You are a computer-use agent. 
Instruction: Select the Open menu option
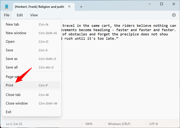click(10, 41)
